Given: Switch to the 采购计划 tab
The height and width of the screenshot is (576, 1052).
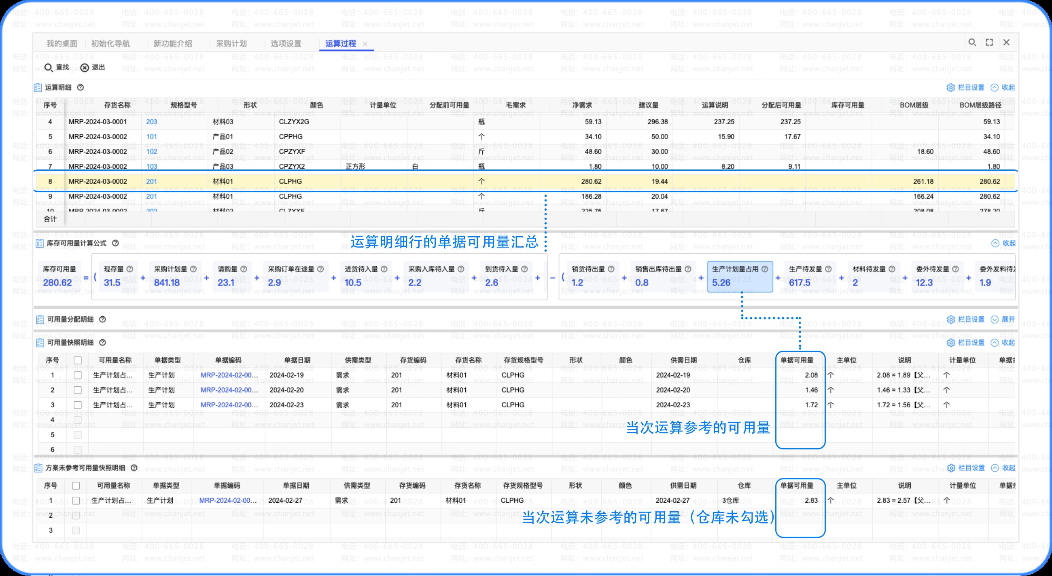Looking at the screenshot, I should click(x=231, y=44).
